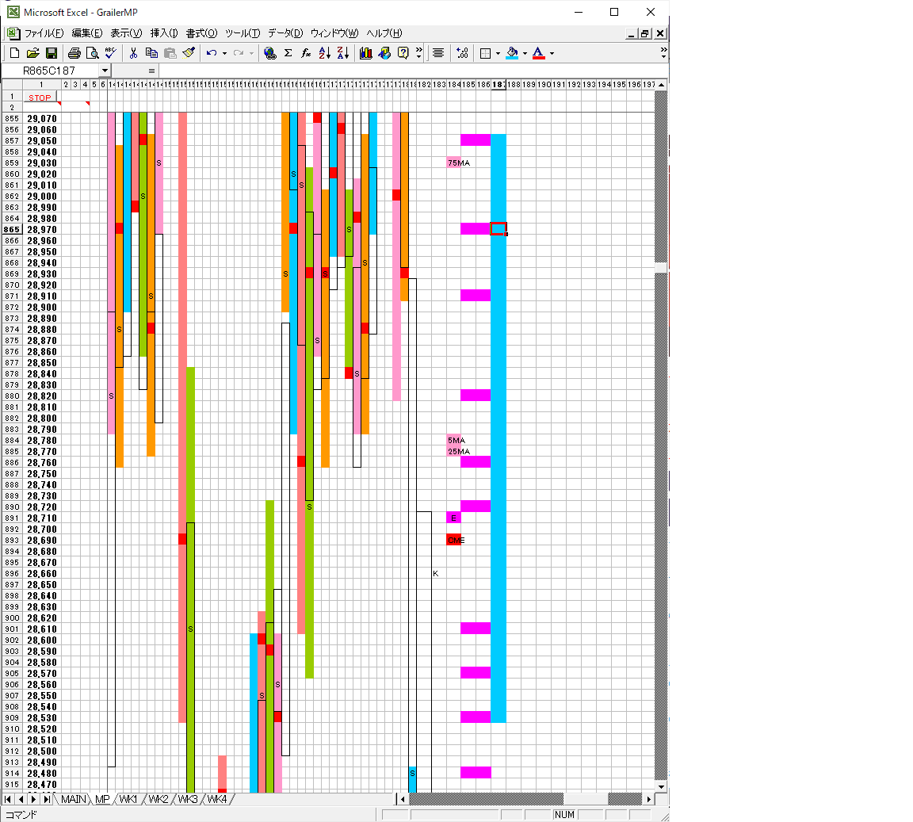Click the red STOP cell button
This screenshot has height=822, width=913.
point(40,97)
